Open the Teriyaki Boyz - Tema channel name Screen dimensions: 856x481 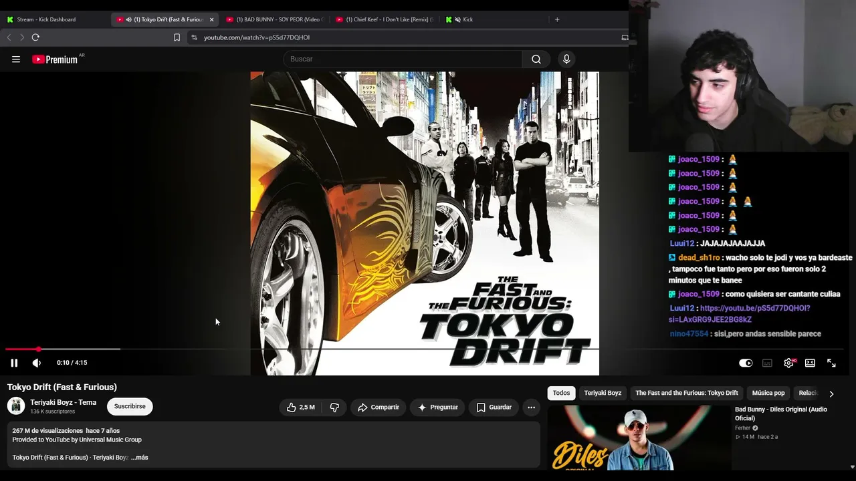(63, 402)
